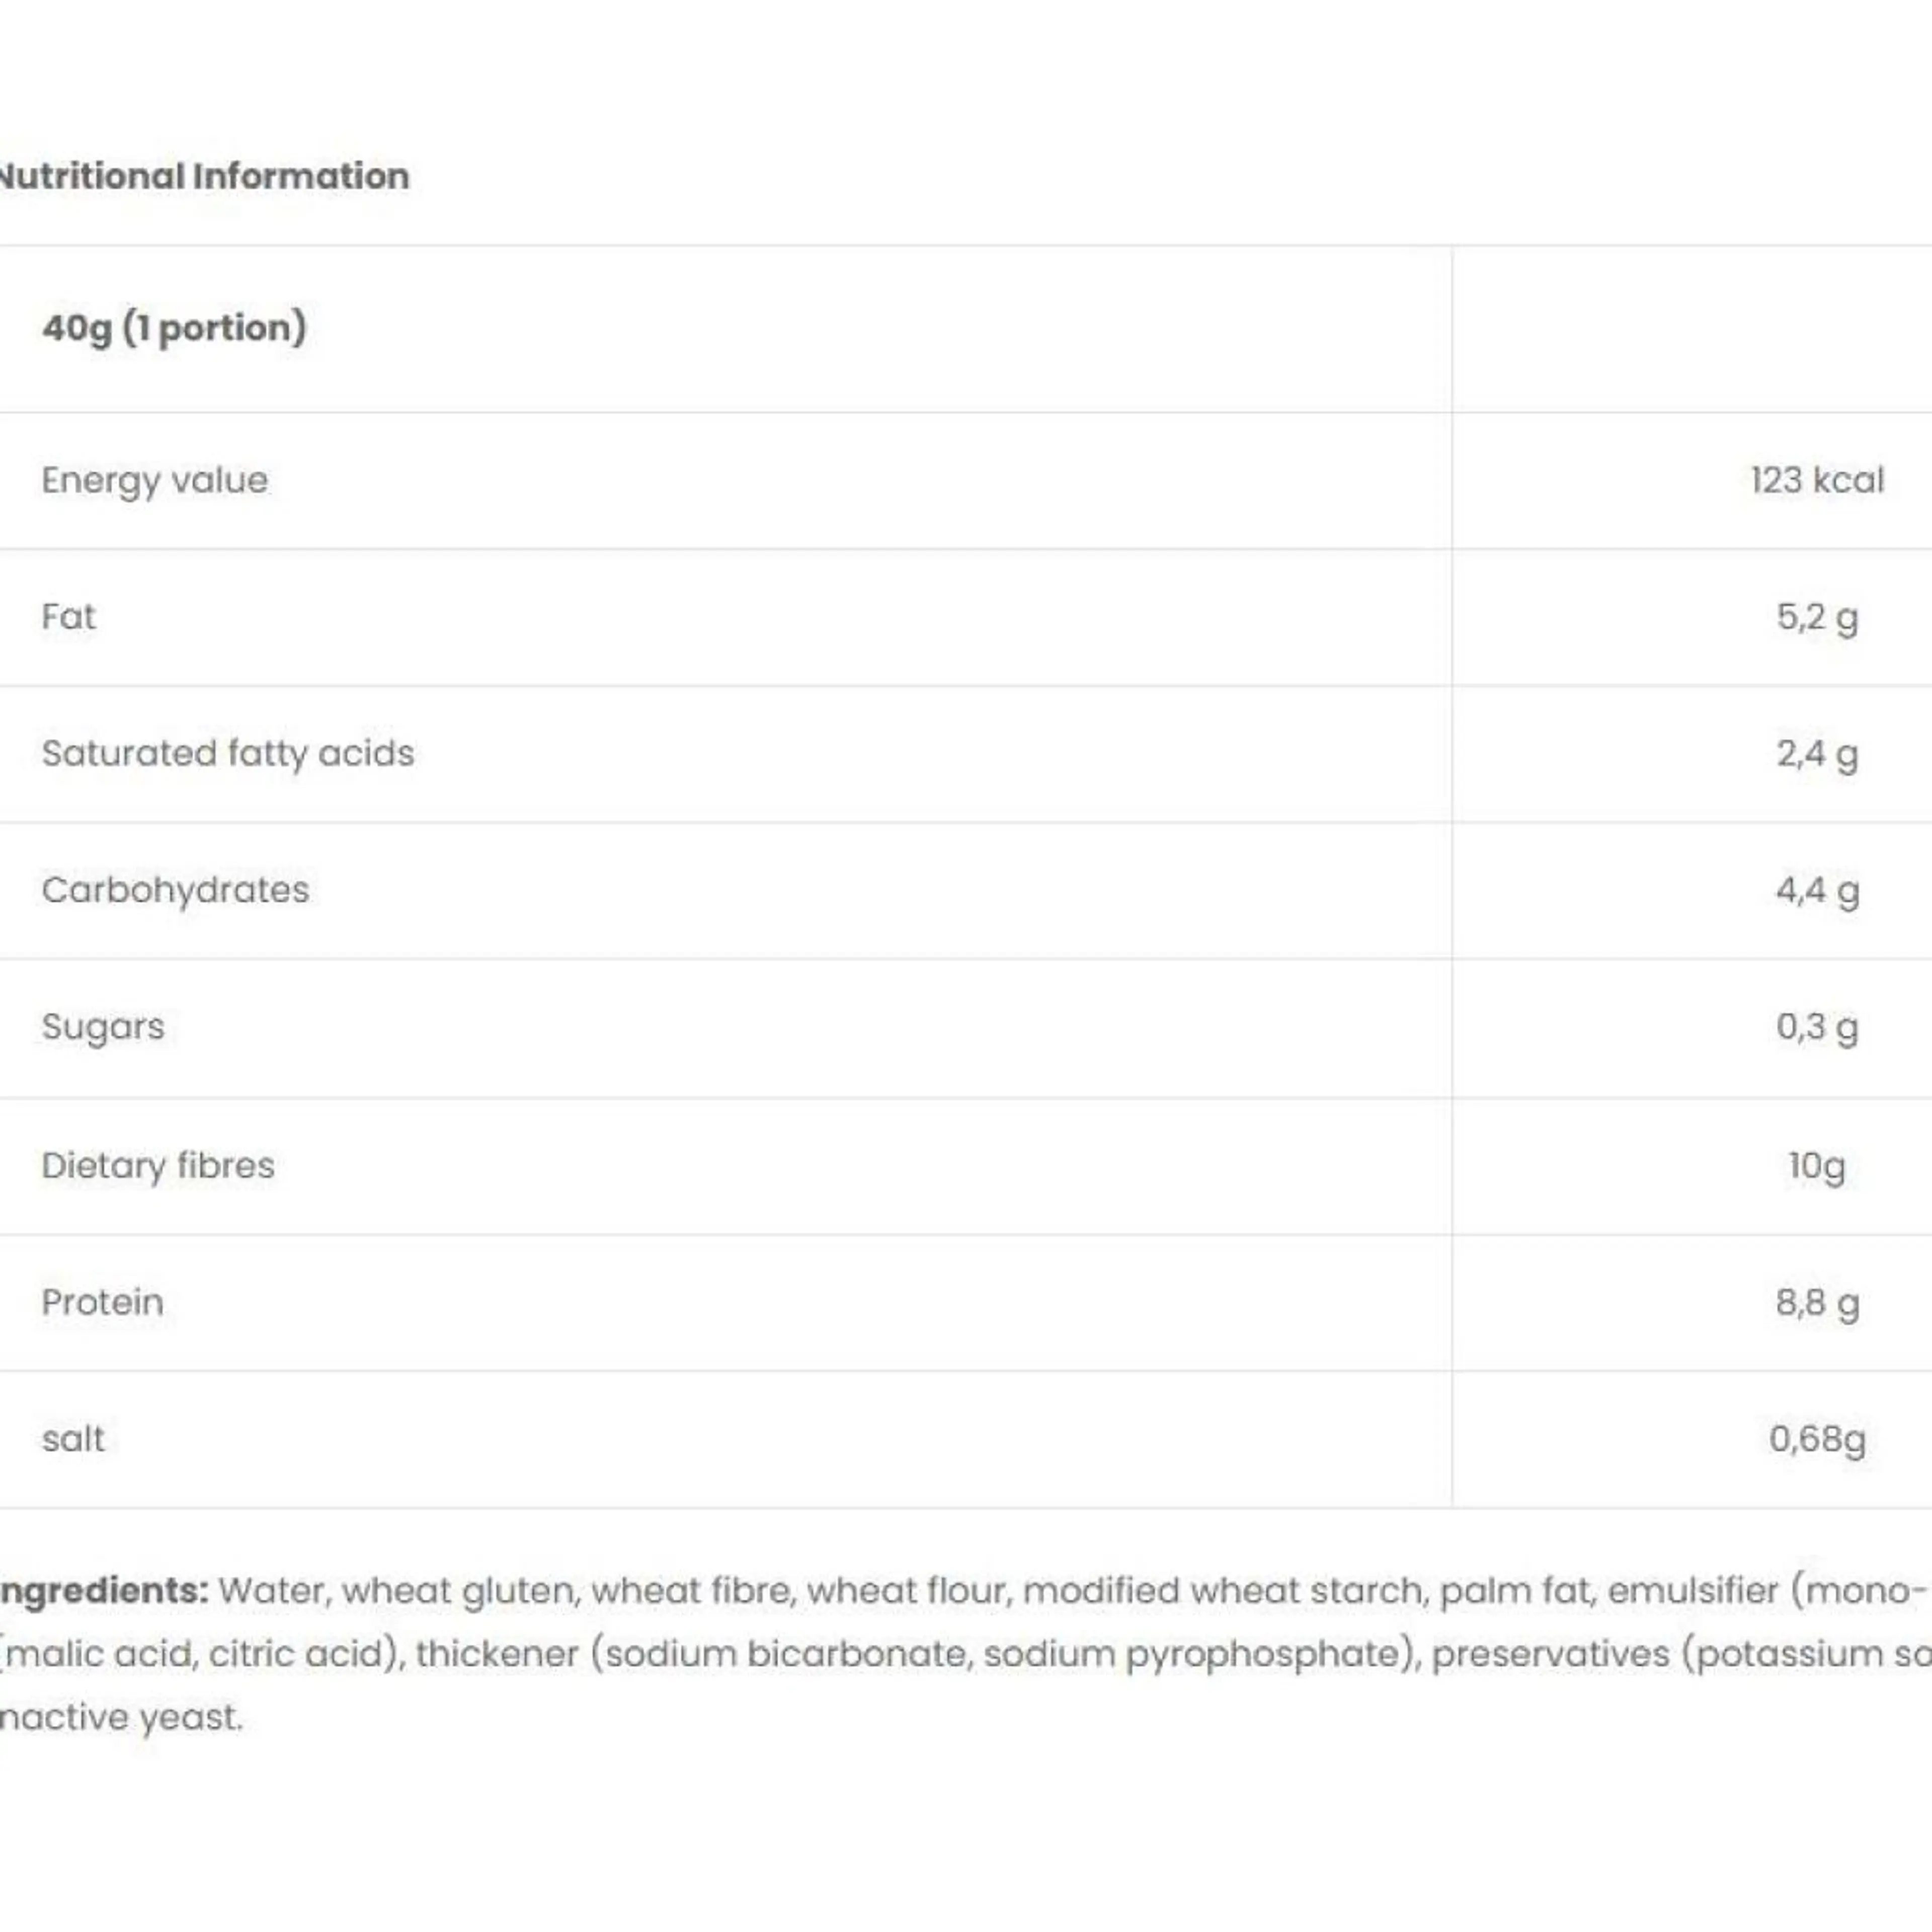Click the 8,8 g protein value
The image size is (1932, 1932).
(x=1816, y=1302)
